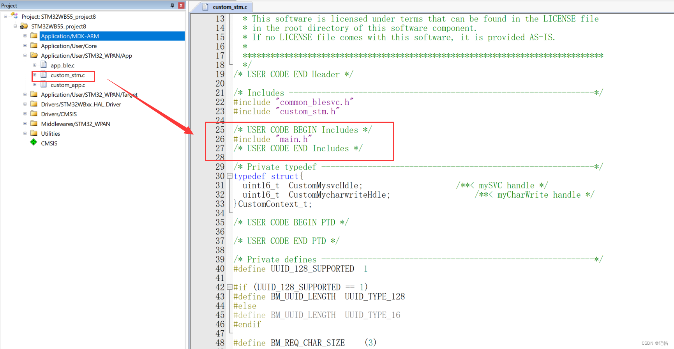674x349 pixels.
Task: Click the '#define BM_UUID_LENGTH UUID_TYPE_128' line
Action: tap(319, 296)
